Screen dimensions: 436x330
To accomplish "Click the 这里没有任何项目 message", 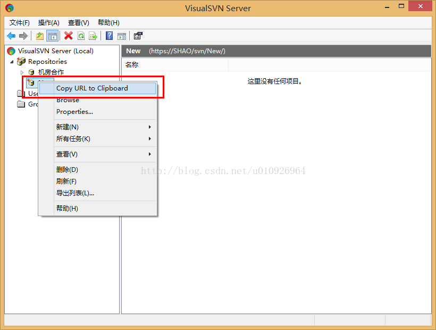I will (275, 81).
